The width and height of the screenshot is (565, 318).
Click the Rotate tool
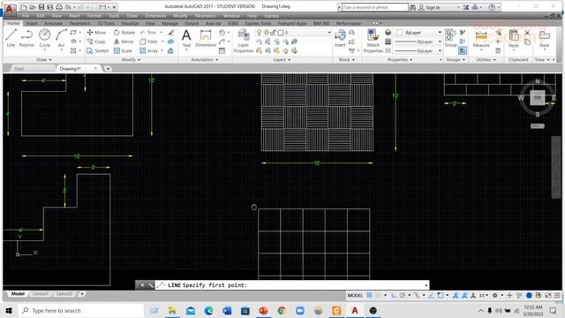point(124,33)
